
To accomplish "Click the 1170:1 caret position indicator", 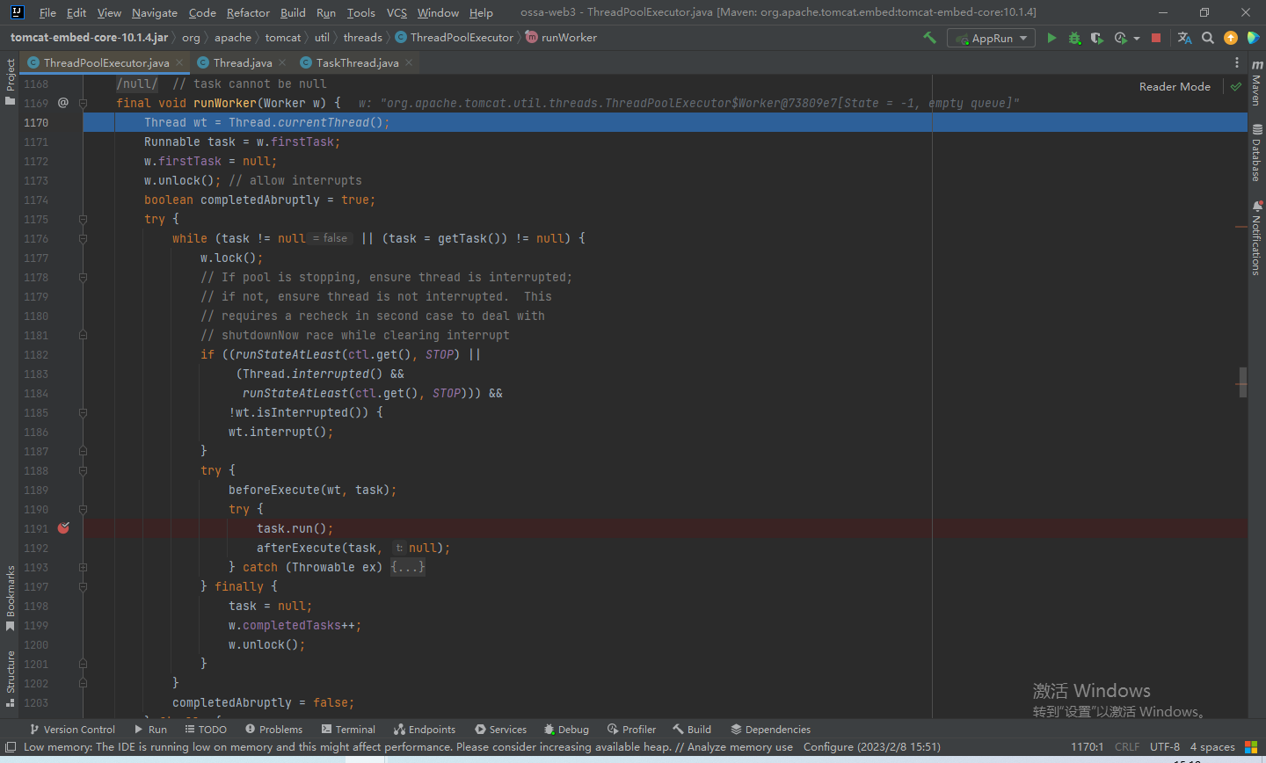I will pos(1087,747).
